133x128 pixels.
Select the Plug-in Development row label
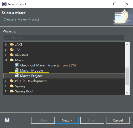(31, 81)
